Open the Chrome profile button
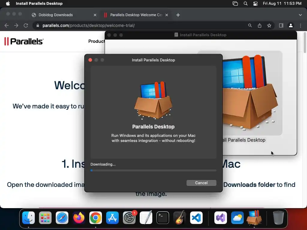 click(291, 25)
